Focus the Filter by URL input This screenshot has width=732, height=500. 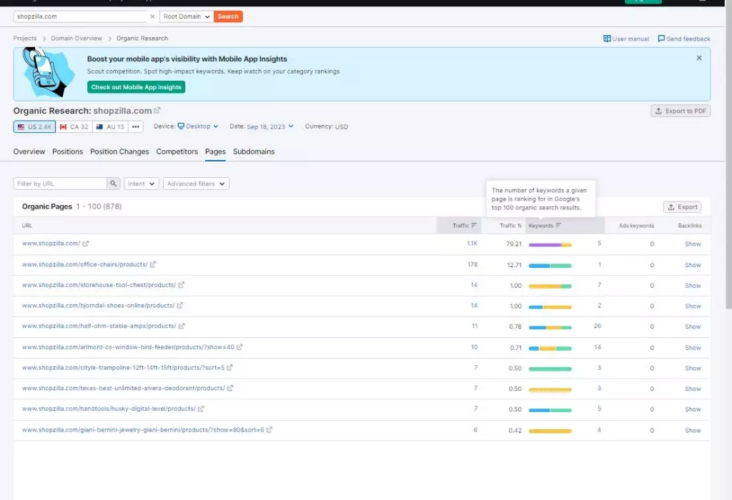pyautogui.click(x=60, y=184)
